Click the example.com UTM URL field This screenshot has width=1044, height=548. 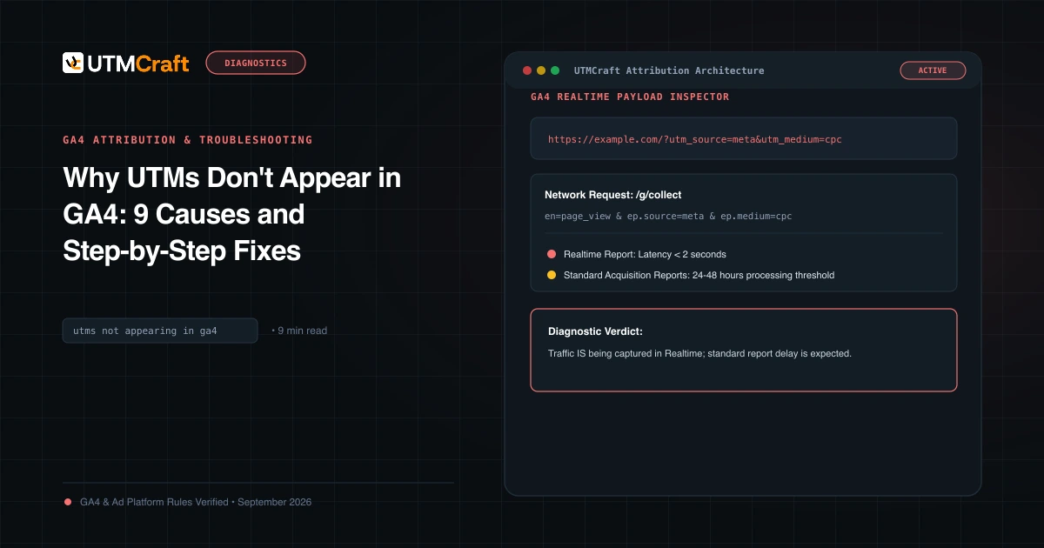[x=744, y=138]
